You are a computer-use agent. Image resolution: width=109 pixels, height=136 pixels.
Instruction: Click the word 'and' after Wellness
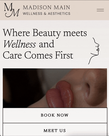click(x=47, y=44)
